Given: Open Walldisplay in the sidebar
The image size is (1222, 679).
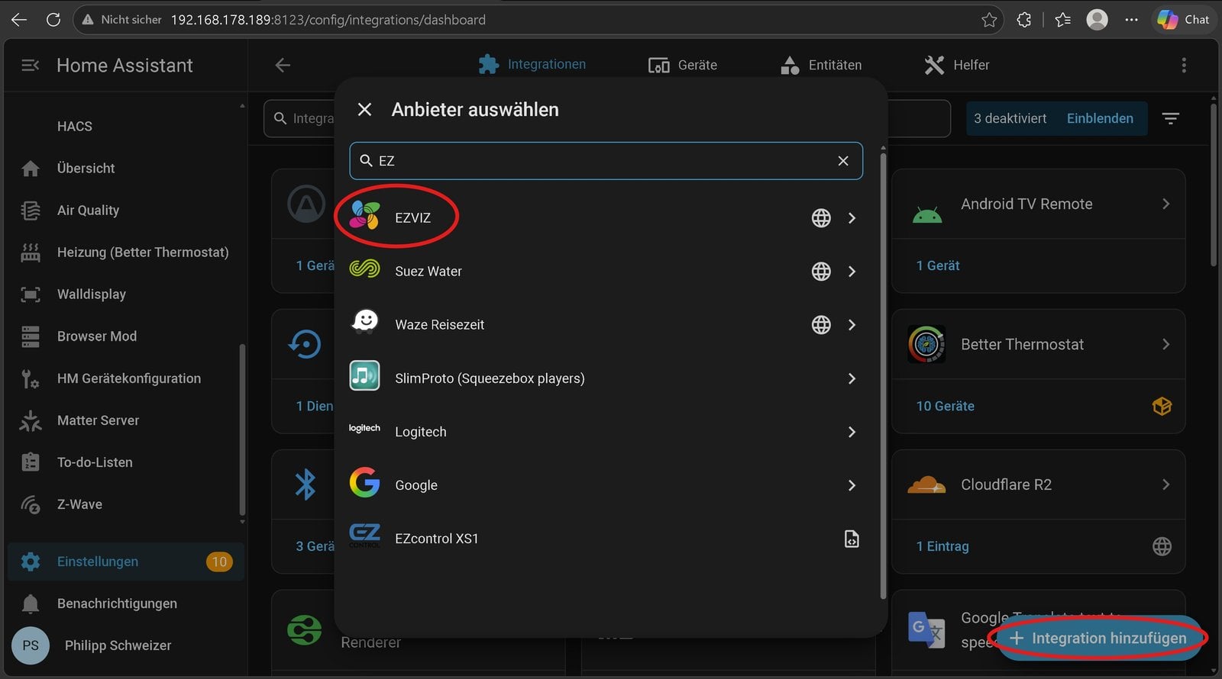Looking at the screenshot, I should pos(126,294).
